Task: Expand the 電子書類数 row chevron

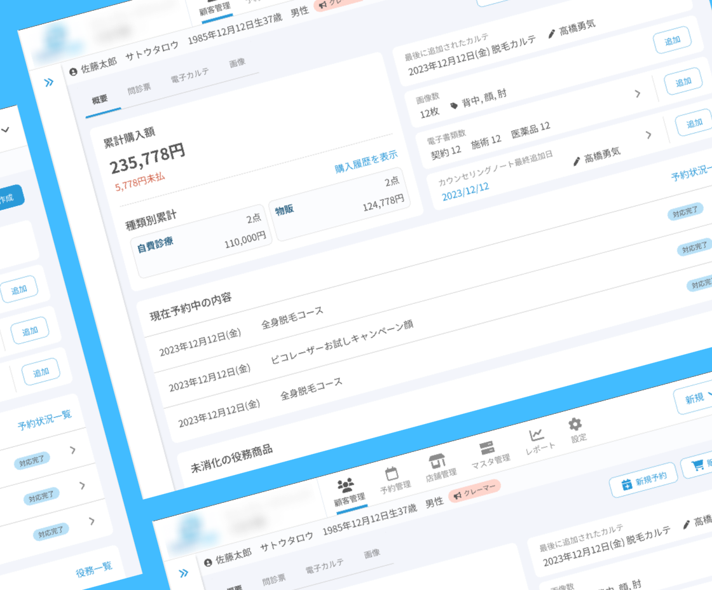Action: click(648, 135)
